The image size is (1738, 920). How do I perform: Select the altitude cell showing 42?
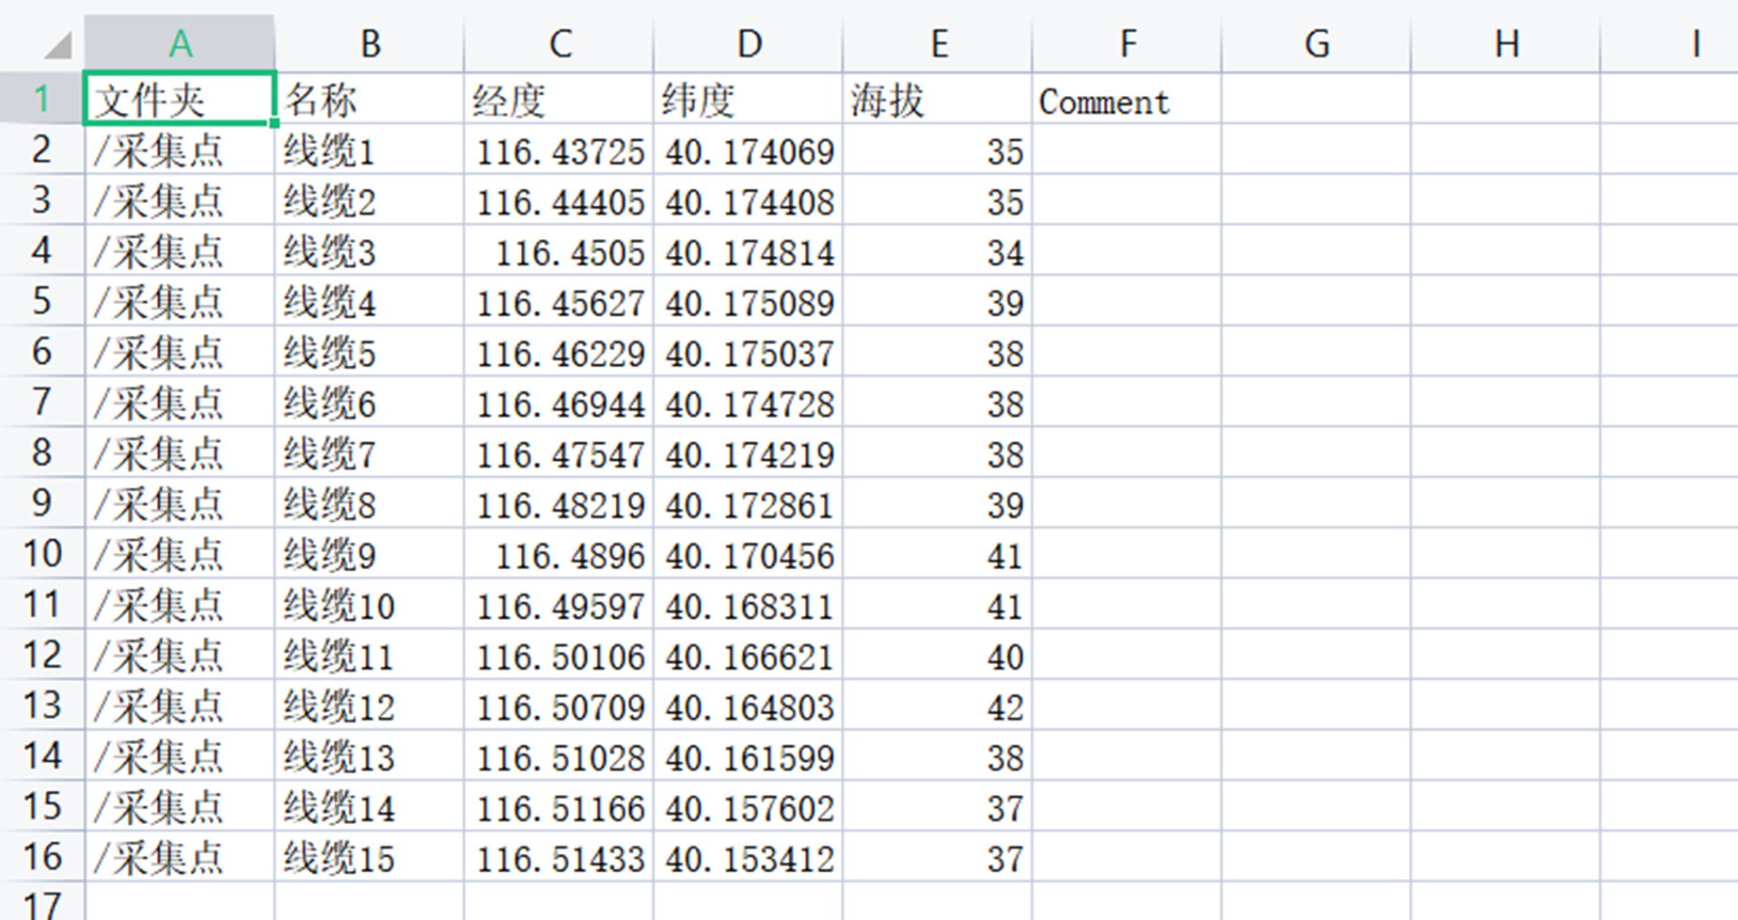point(940,706)
